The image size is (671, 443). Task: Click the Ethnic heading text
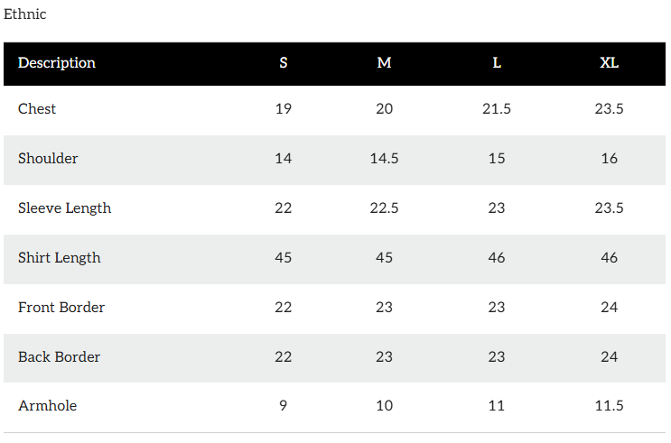25,14
